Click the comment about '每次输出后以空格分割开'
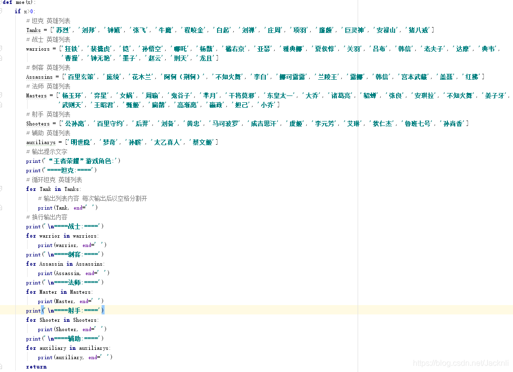 tap(93, 198)
